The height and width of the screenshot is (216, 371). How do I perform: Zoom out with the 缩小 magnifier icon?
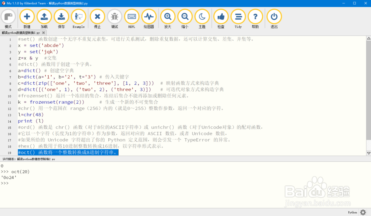184,16
